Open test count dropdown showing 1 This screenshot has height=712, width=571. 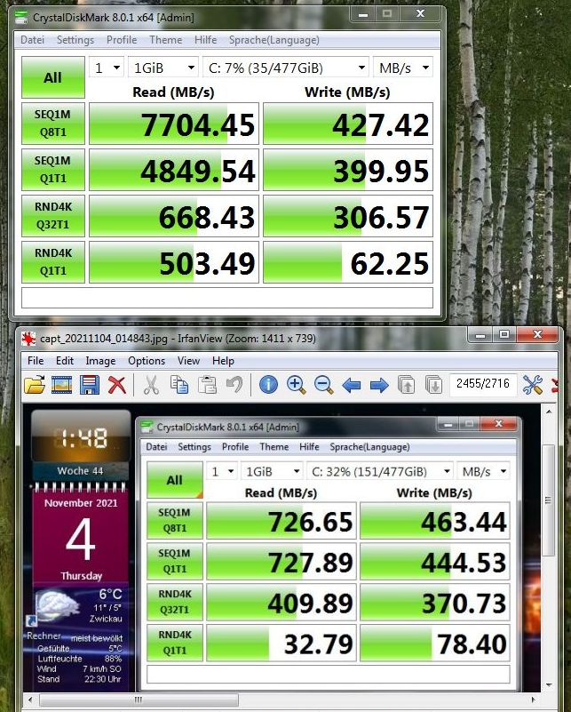click(107, 68)
